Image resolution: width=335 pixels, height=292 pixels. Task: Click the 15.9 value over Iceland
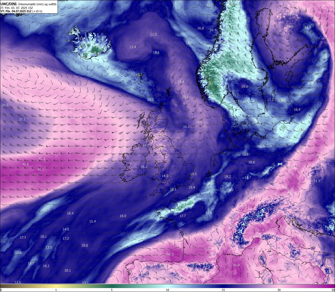(81, 39)
